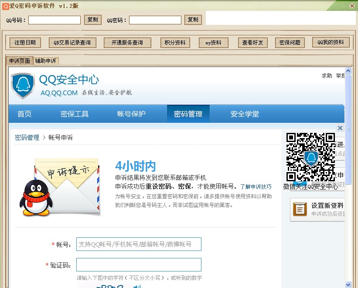Click the 注册日期 button

(x=25, y=43)
